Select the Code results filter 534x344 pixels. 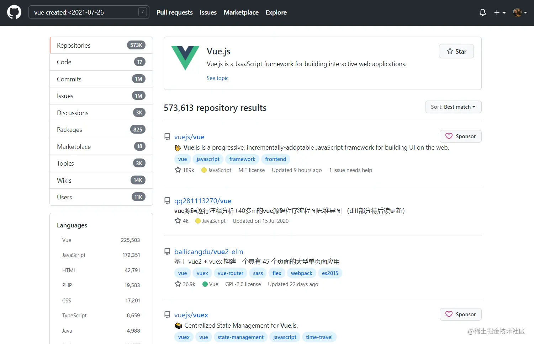click(101, 62)
